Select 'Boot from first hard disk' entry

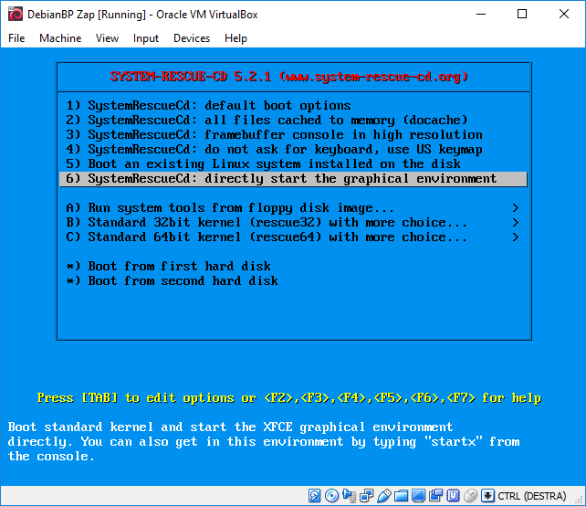(x=179, y=266)
